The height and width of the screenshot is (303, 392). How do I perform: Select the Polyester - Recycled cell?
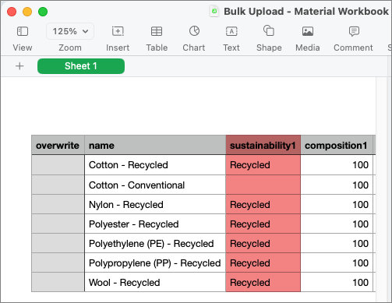pos(155,224)
